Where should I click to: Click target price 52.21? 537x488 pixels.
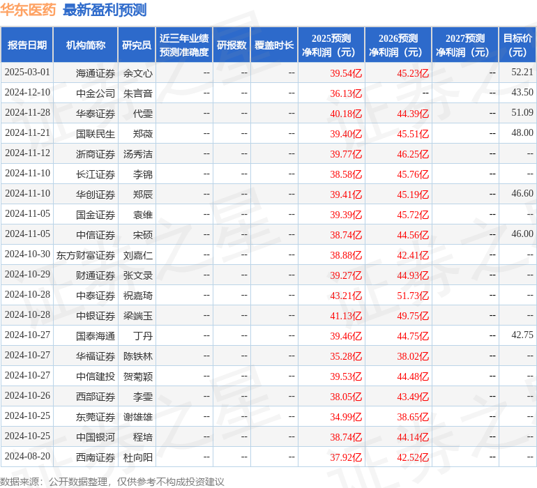(x=522, y=73)
